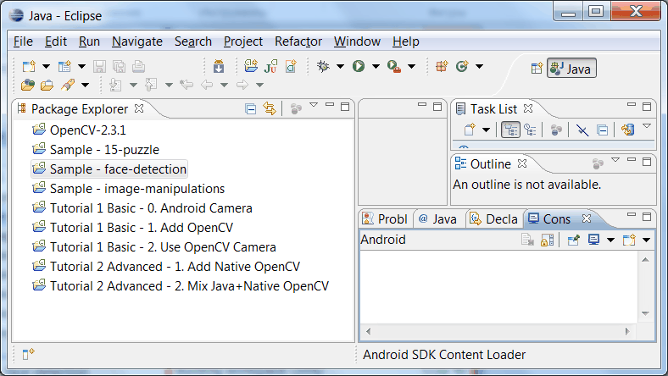This screenshot has width=668, height=376.
Task: Click the New JUnit test project icon
Action: [271, 66]
